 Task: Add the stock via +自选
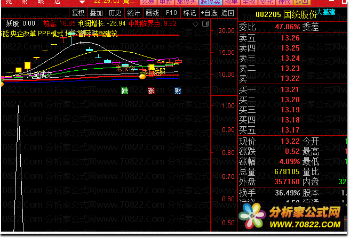click(209, 13)
